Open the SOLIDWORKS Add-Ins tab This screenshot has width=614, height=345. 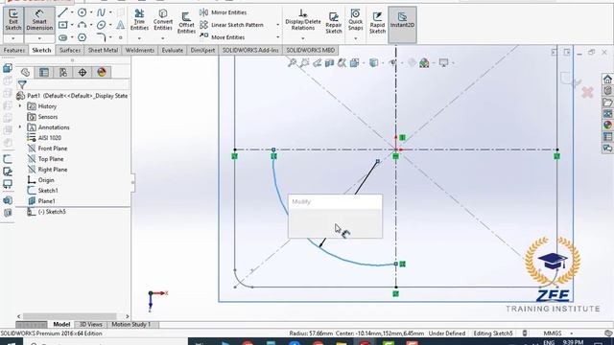(x=250, y=50)
